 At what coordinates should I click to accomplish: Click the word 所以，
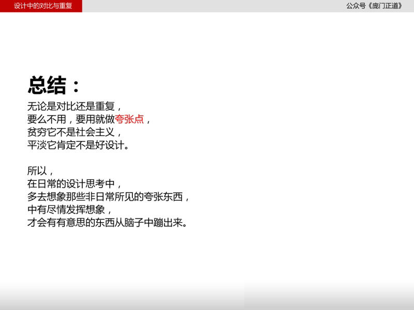point(41,171)
